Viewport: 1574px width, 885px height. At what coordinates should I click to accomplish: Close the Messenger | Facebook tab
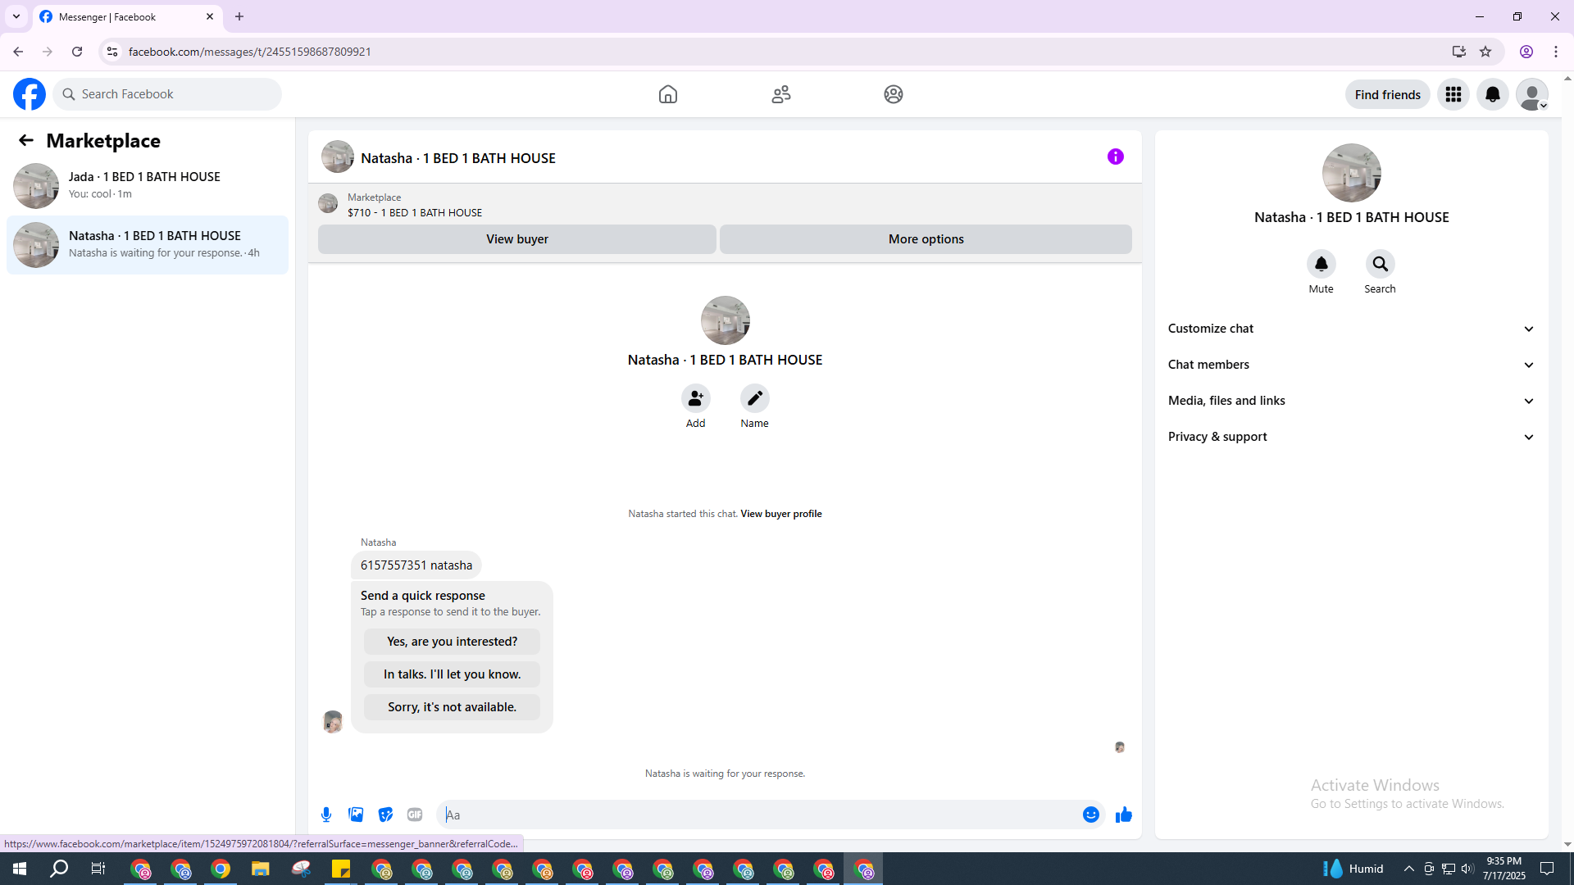(x=210, y=16)
